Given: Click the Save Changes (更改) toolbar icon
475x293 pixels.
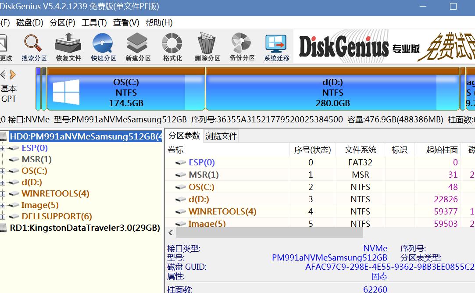Looking at the screenshot, I should pos(5,47).
